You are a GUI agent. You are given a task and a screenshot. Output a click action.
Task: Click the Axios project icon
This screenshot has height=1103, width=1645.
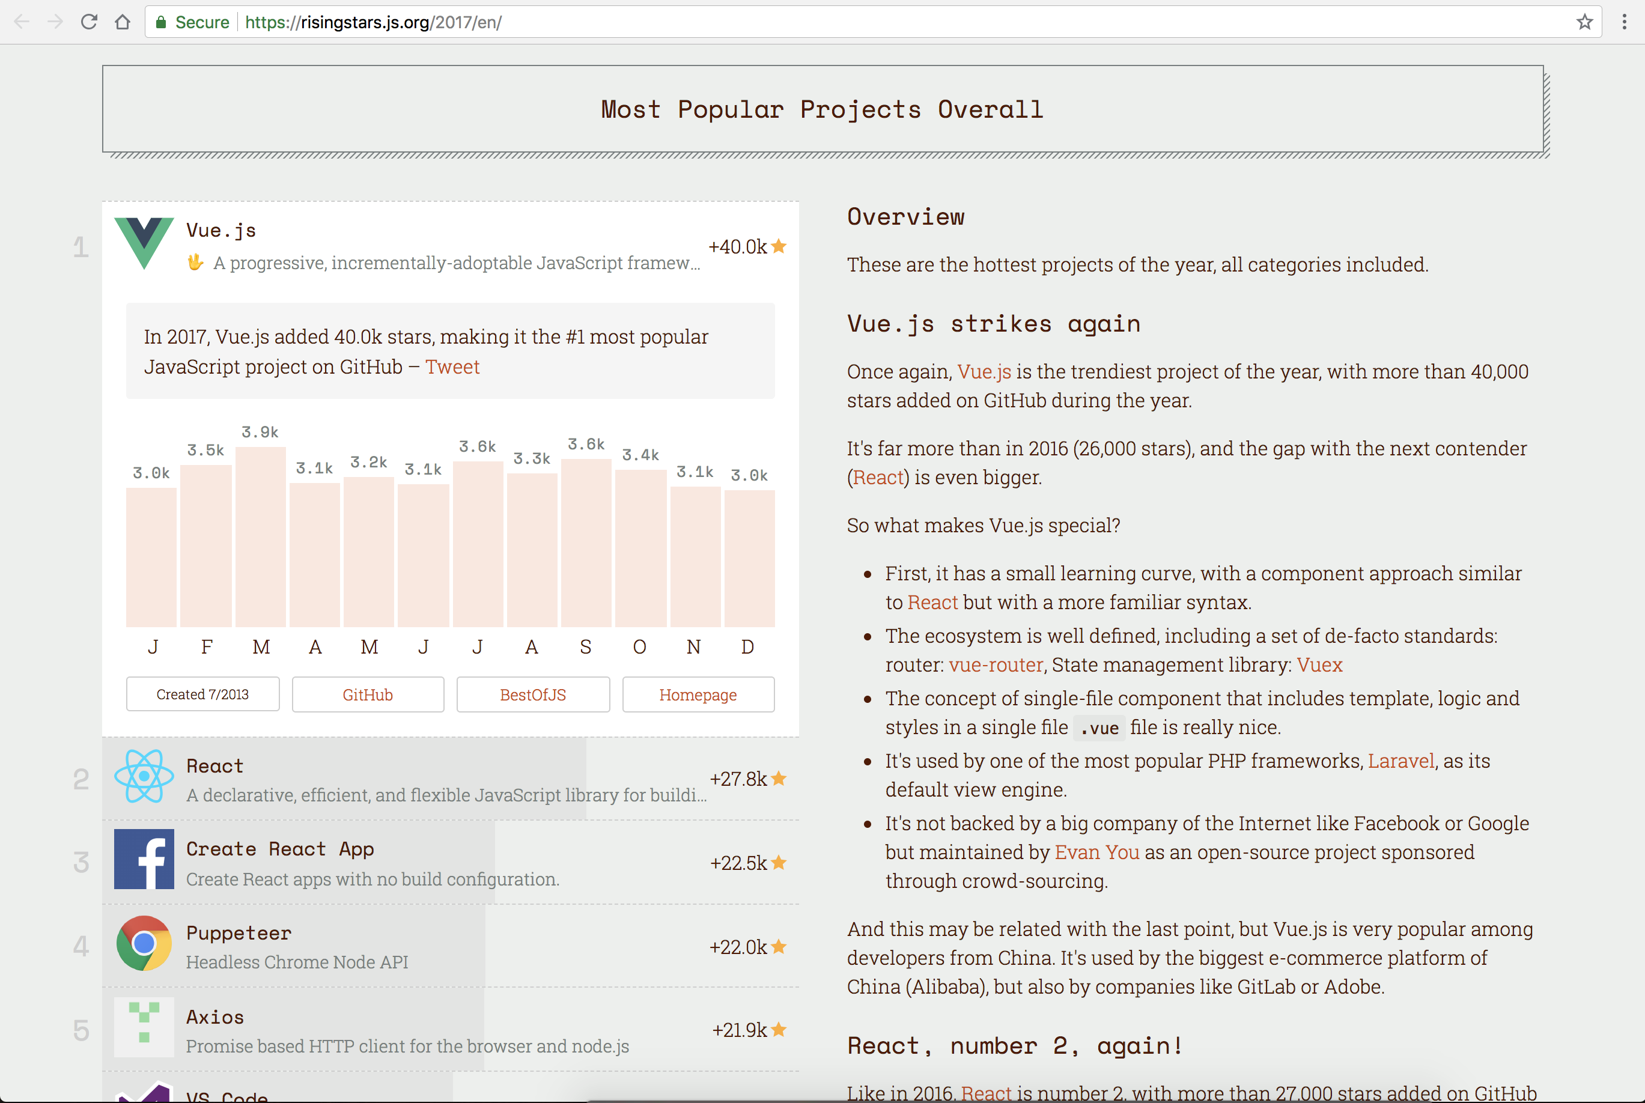click(x=144, y=1028)
